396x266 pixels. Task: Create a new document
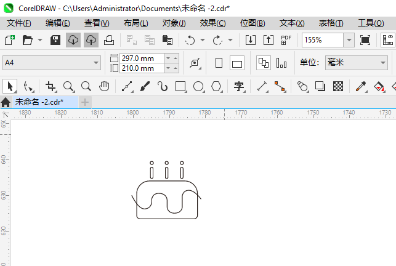pos(10,40)
